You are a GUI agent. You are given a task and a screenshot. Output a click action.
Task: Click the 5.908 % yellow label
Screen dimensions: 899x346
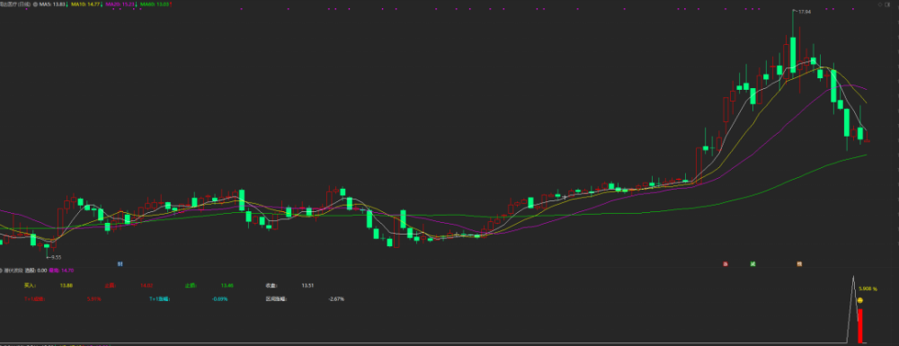tap(868, 288)
